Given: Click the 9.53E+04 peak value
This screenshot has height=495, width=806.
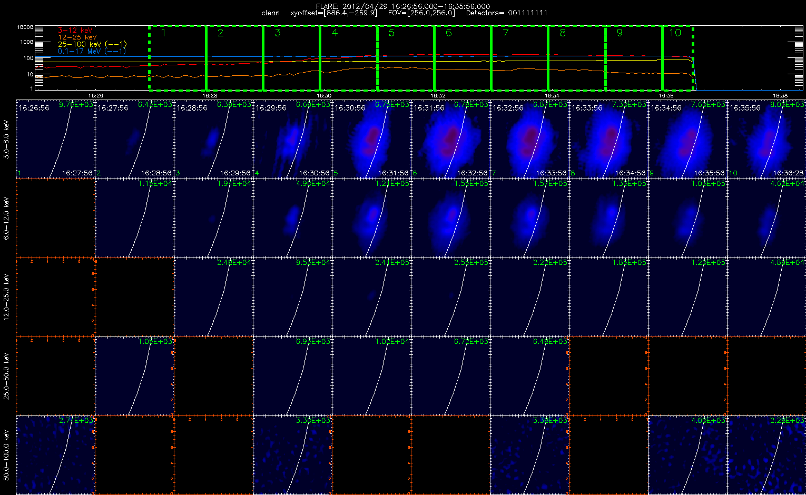Looking at the screenshot, I should [x=313, y=263].
